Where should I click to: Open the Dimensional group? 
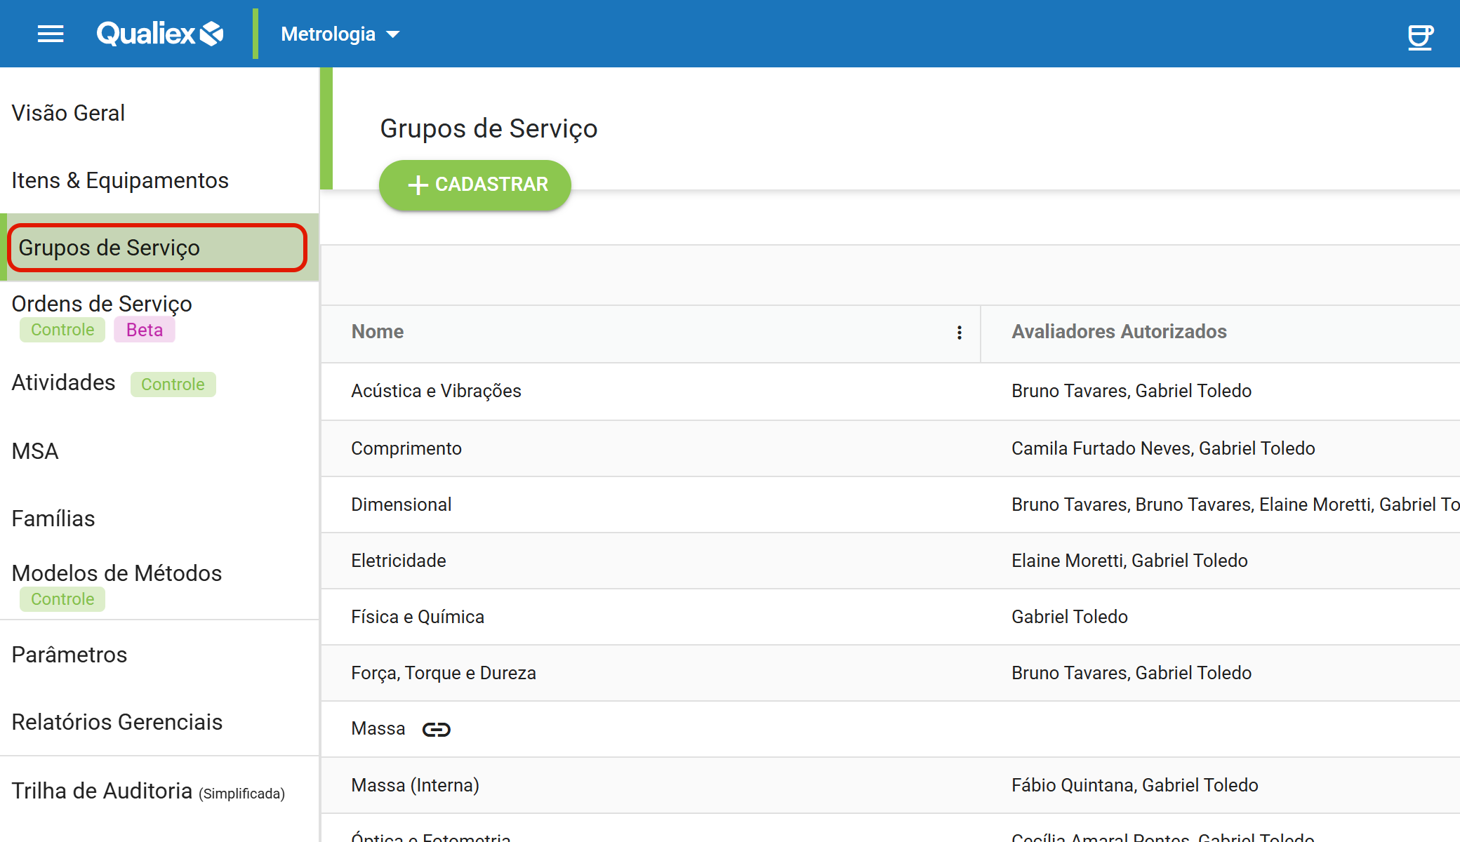pyautogui.click(x=401, y=504)
